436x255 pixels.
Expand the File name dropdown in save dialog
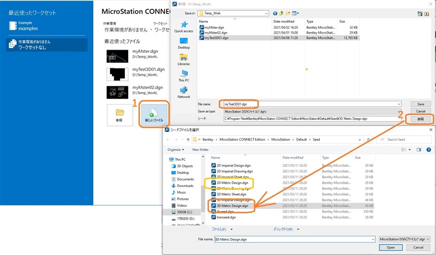click(x=399, y=104)
